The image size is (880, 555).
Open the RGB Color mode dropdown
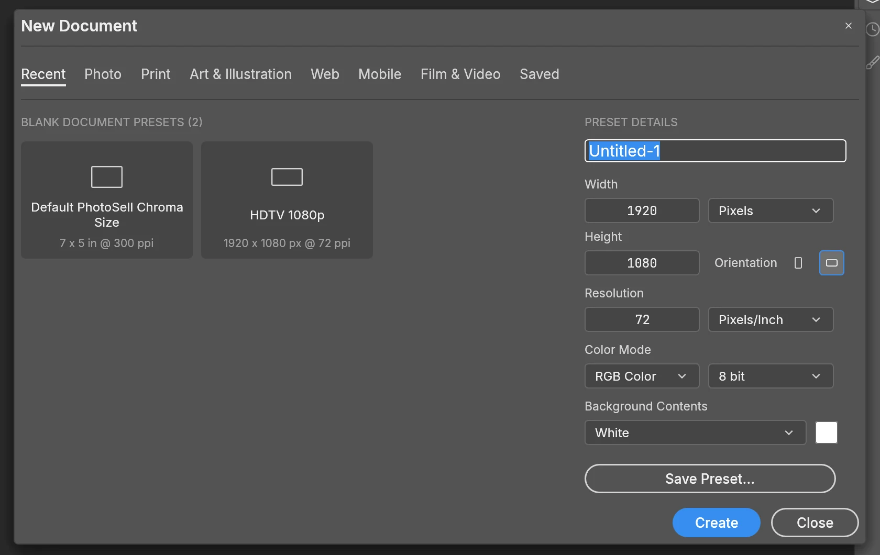click(x=642, y=376)
